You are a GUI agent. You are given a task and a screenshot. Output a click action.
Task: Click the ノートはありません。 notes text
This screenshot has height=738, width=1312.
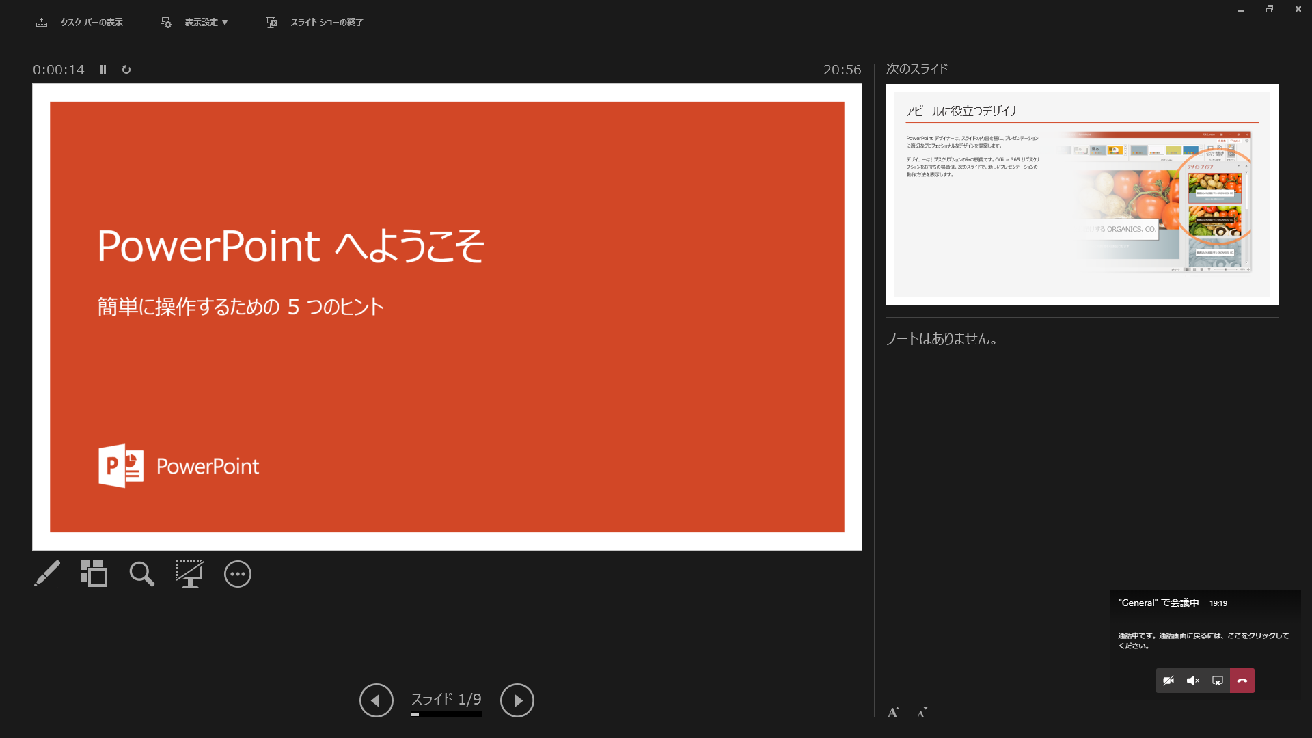click(x=942, y=338)
